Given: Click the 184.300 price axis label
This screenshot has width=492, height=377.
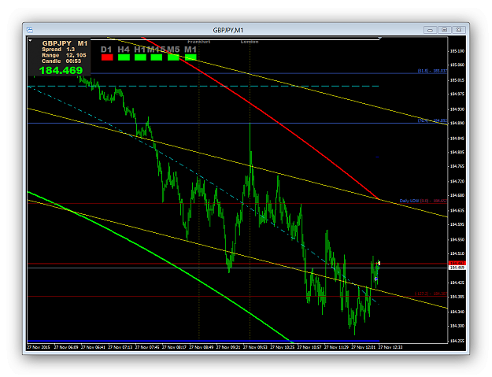Looking at the screenshot, I should (x=457, y=326).
